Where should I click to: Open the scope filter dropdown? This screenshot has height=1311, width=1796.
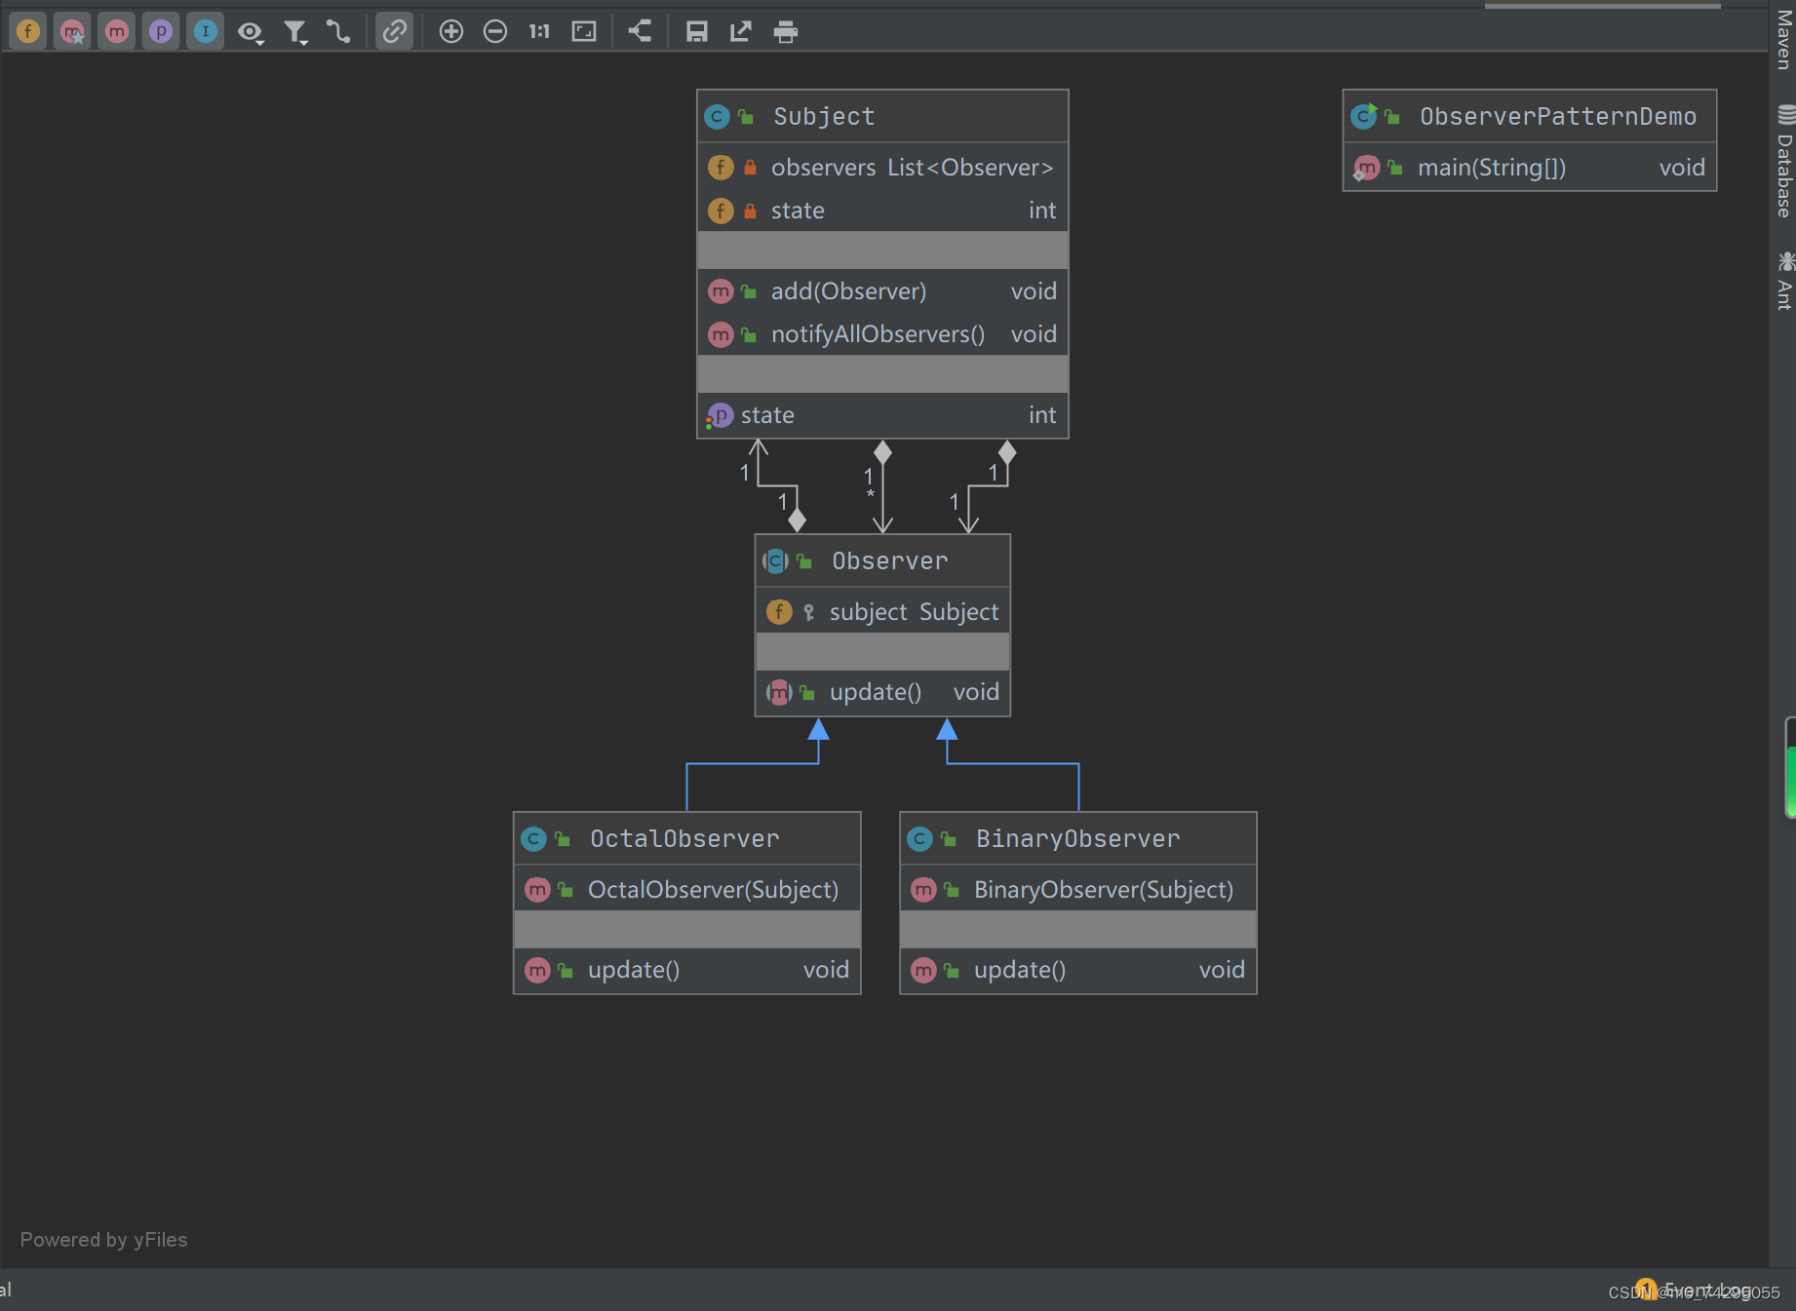295,32
